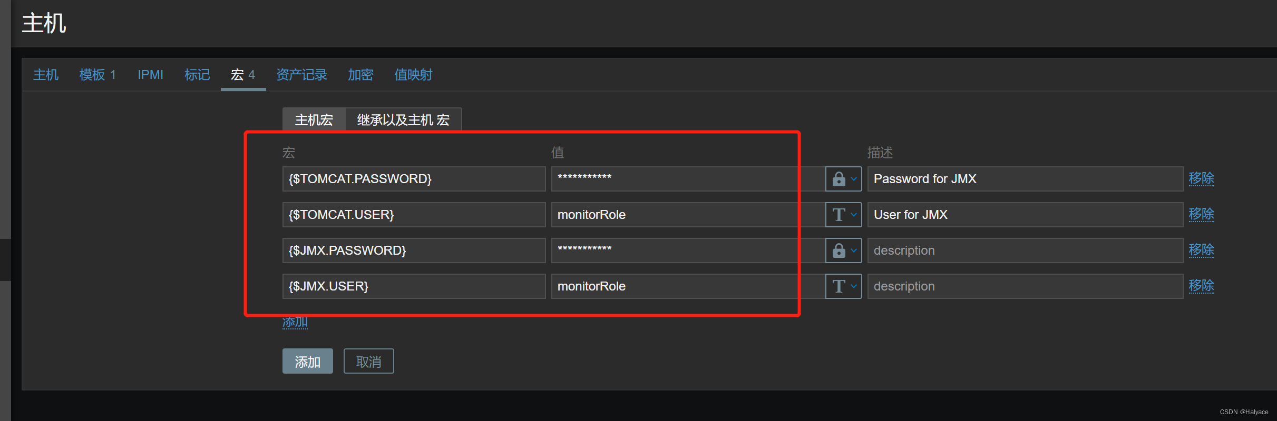The width and height of the screenshot is (1277, 421).
Task: Focus monitorRole value of {$TOMCAT.USER}
Action: (688, 215)
